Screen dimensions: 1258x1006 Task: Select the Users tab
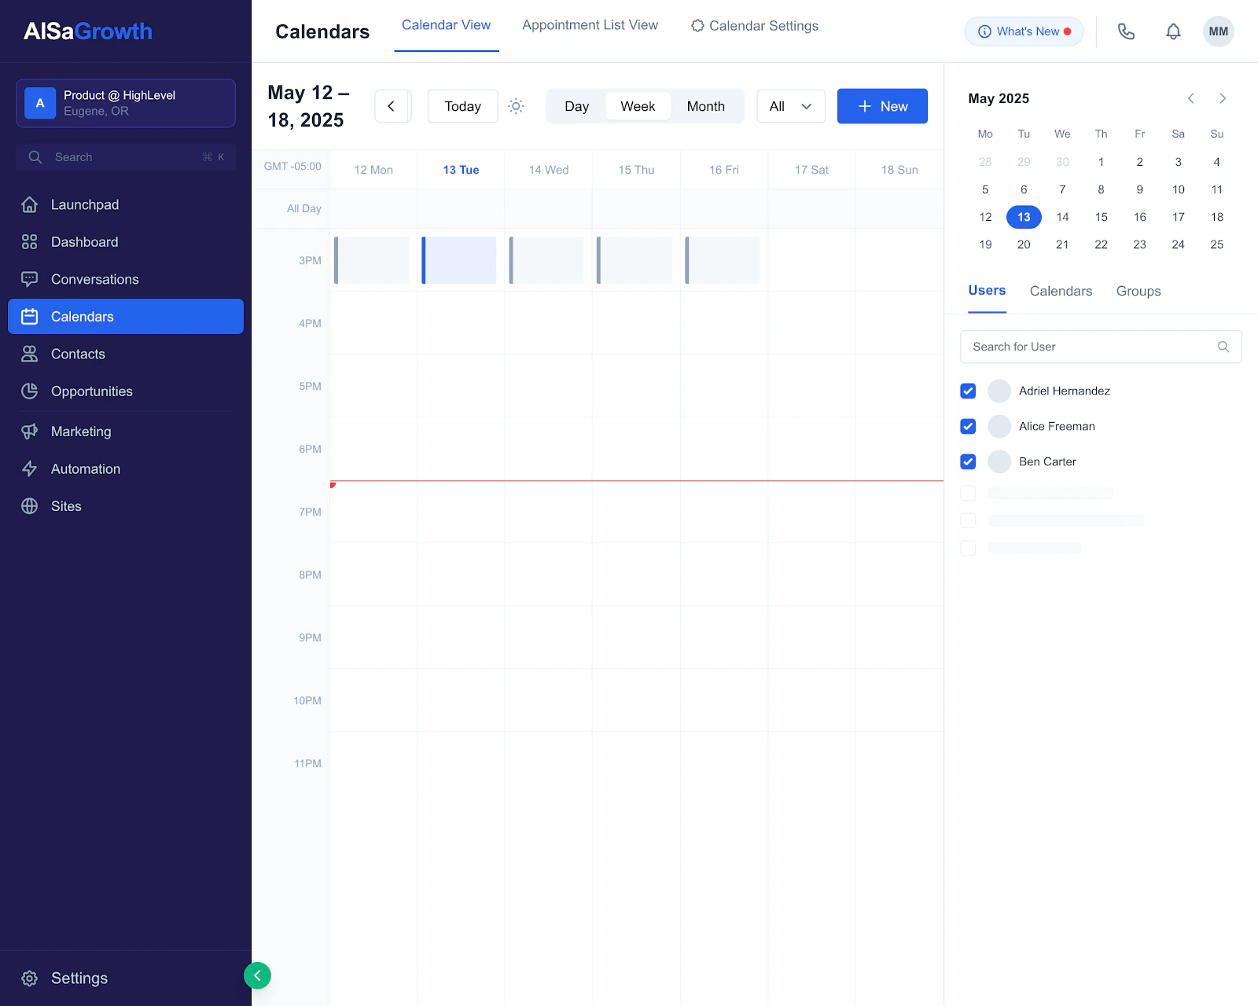click(987, 291)
